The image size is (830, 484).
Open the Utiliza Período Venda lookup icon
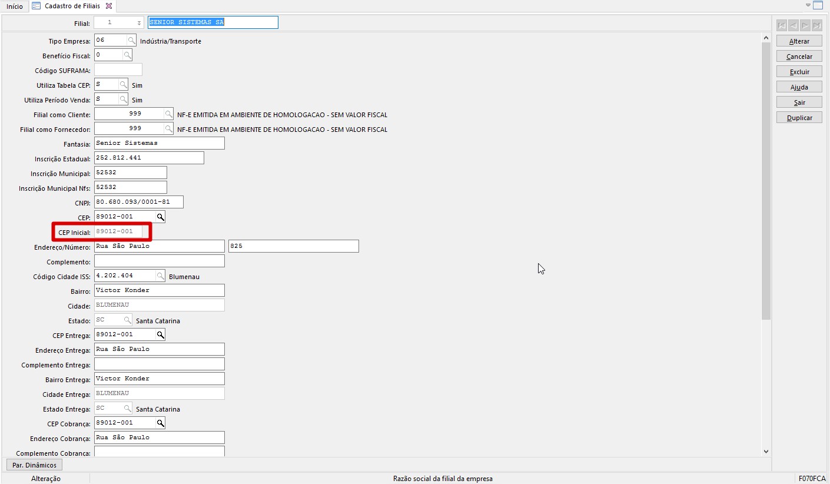pyautogui.click(x=123, y=100)
